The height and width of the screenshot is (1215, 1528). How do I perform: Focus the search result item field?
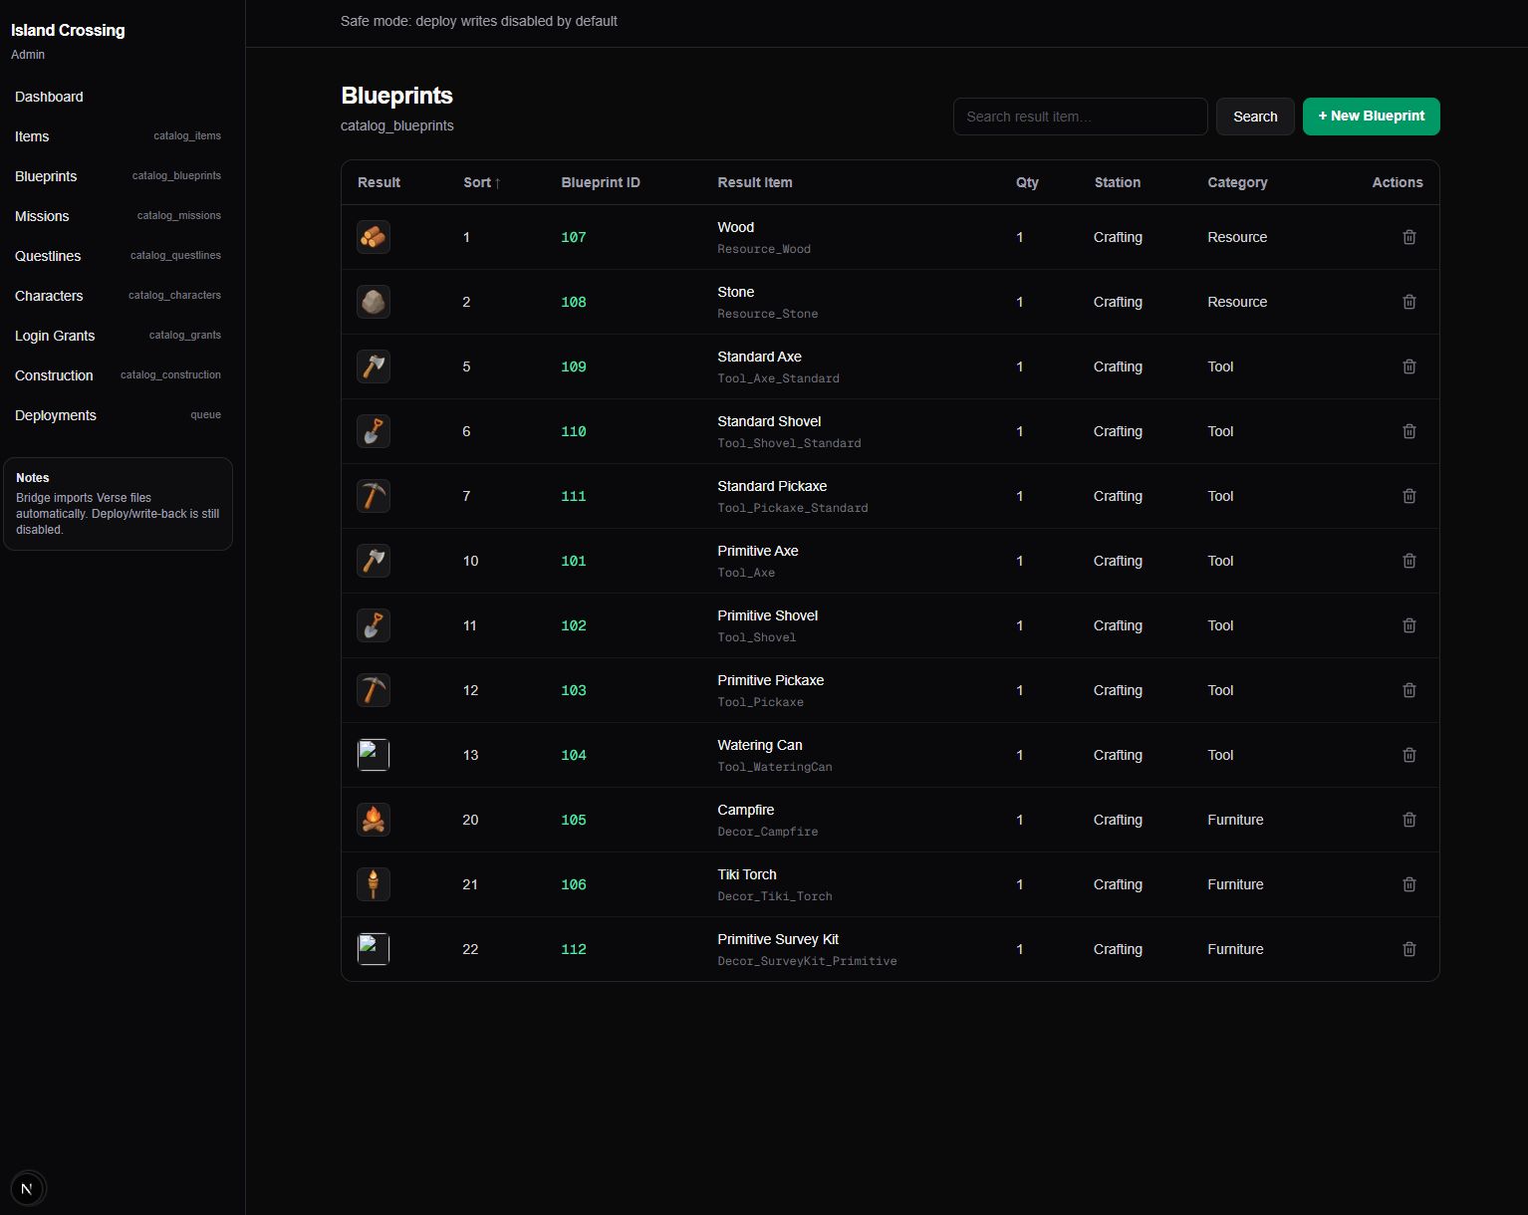point(1080,117)
